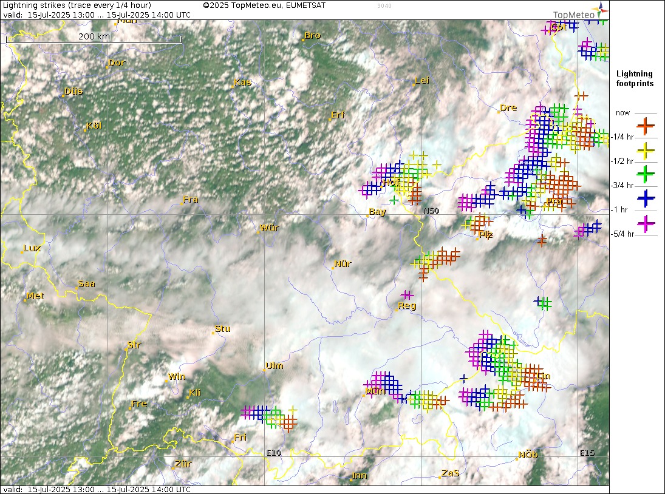Click the NÖb label
665x494 pixels.
click(528, 455)
